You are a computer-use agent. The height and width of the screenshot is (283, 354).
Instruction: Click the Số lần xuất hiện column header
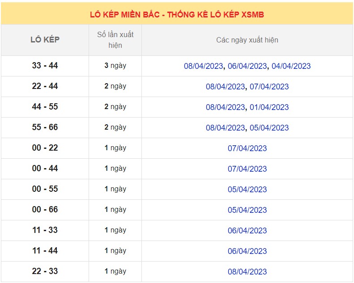click(115, 40)
